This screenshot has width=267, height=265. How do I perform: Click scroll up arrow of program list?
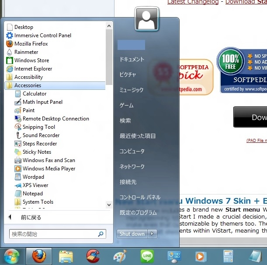pyautogui.click(x=109, y=26)
